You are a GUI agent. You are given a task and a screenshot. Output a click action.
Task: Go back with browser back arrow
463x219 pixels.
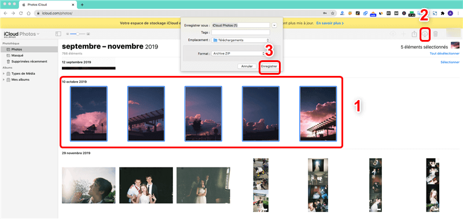pyautogui.click(x=5, y=13)
